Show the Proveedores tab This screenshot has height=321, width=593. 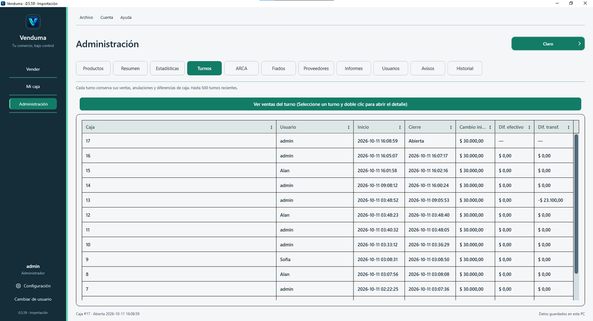pos(316,68)
